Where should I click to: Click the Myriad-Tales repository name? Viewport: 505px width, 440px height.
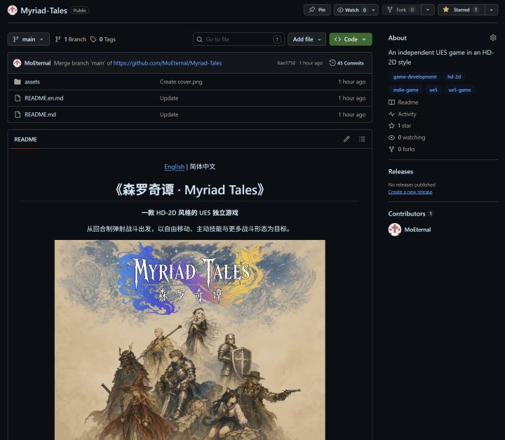[x=43, y=11]
